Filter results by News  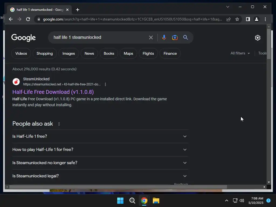(x=89, y=53)
